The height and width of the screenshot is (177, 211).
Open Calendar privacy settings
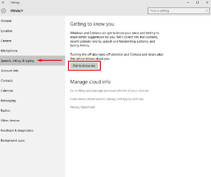pos(32,91)
